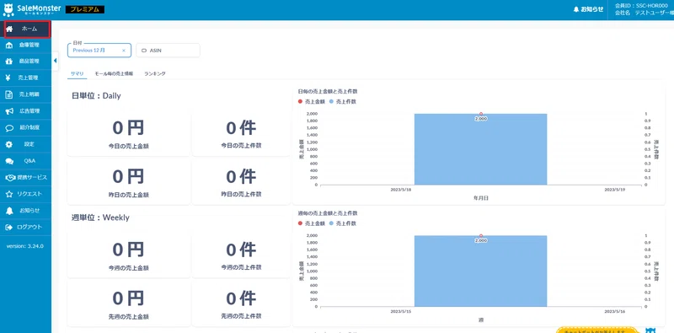Click the 日毎の売上金額と売上件数 chart title

tap(328, 91)
